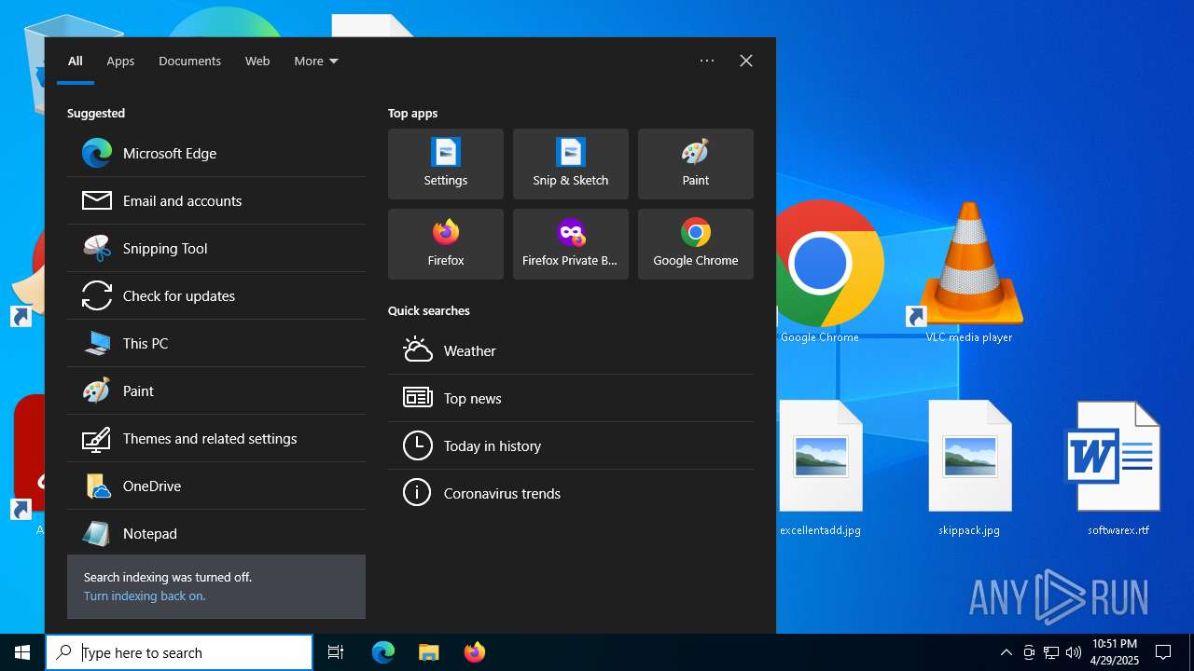Viewport: 1194px width, 671px height.
Task: Launch Firefox tile in Top apps
Action: point(446,244)
